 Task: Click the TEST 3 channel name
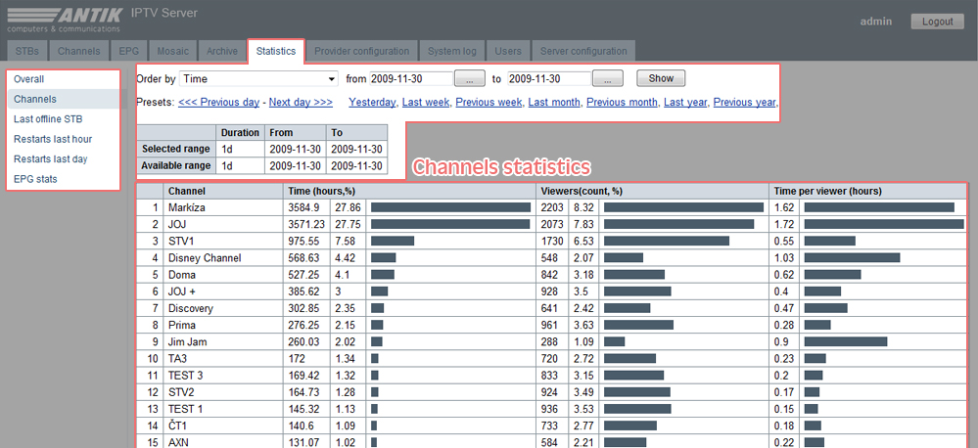tap(185, 376)
